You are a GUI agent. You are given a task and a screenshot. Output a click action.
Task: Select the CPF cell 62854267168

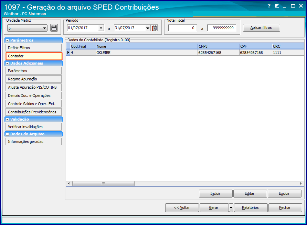(x=256, y=53)
